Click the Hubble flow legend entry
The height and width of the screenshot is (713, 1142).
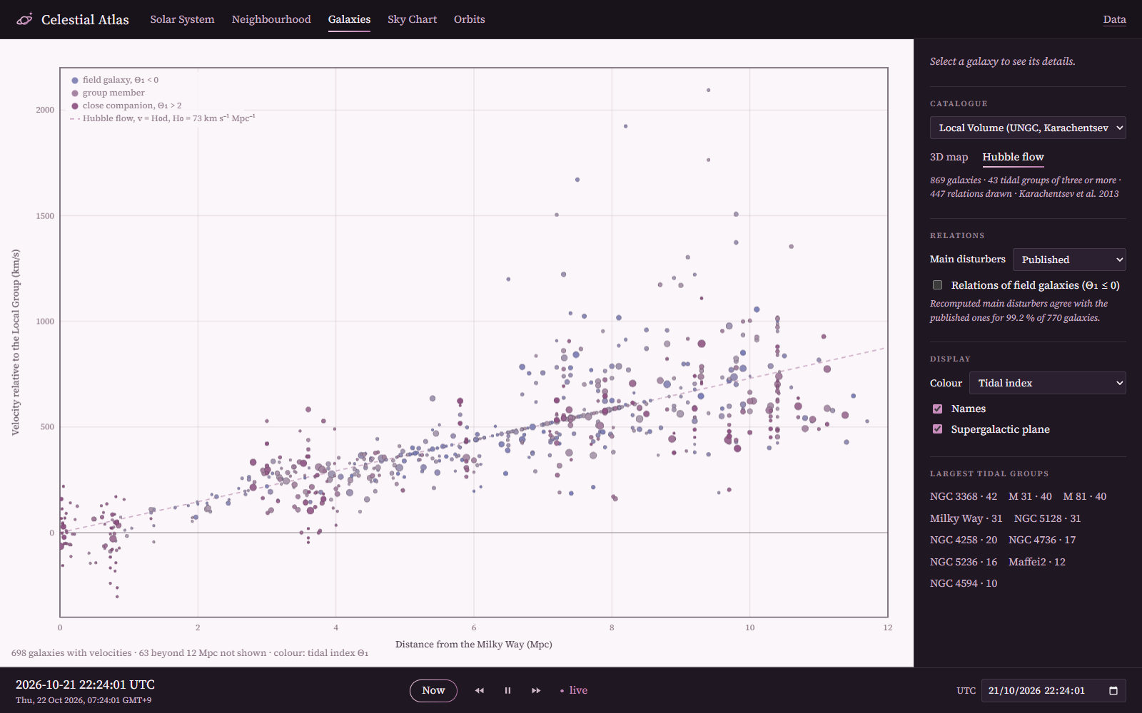(x=163, y=118)
